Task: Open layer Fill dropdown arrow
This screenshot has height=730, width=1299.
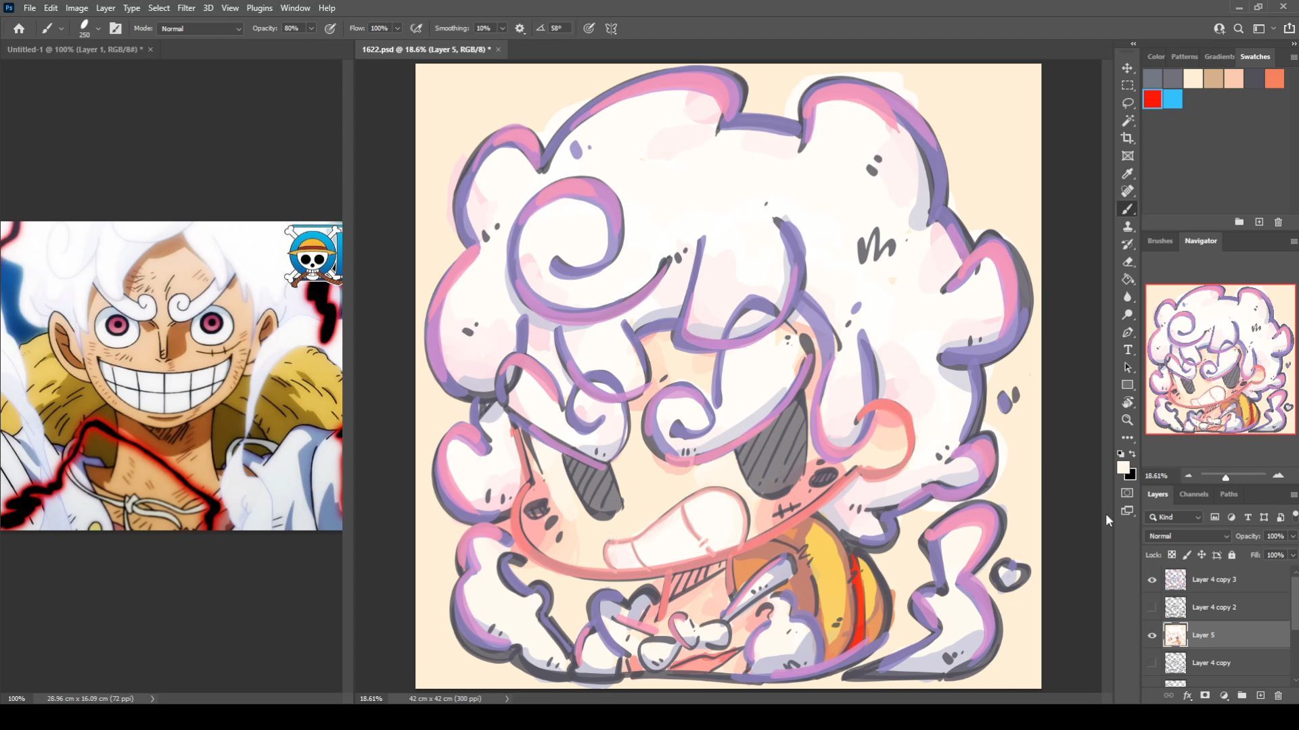Action: click(1293, 555)
